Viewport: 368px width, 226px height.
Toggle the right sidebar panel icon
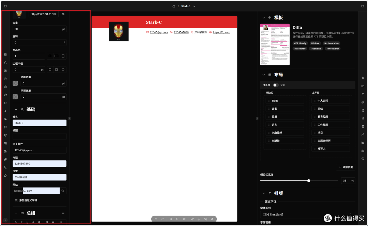tap(363, 6)
